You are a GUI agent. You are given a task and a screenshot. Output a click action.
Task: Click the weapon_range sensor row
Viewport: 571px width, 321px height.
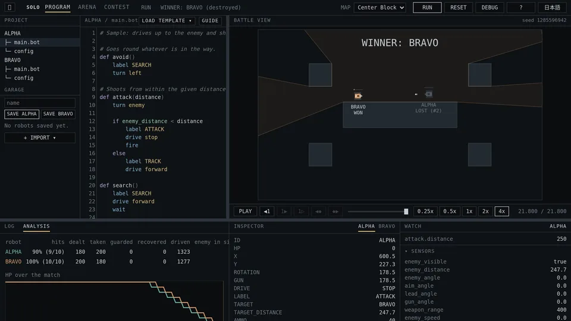coord(485,310)
